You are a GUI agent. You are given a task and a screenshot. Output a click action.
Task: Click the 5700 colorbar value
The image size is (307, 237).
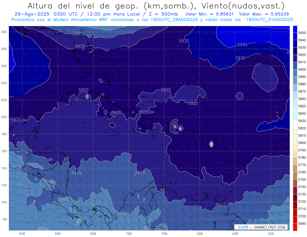(x=302, y=216)
